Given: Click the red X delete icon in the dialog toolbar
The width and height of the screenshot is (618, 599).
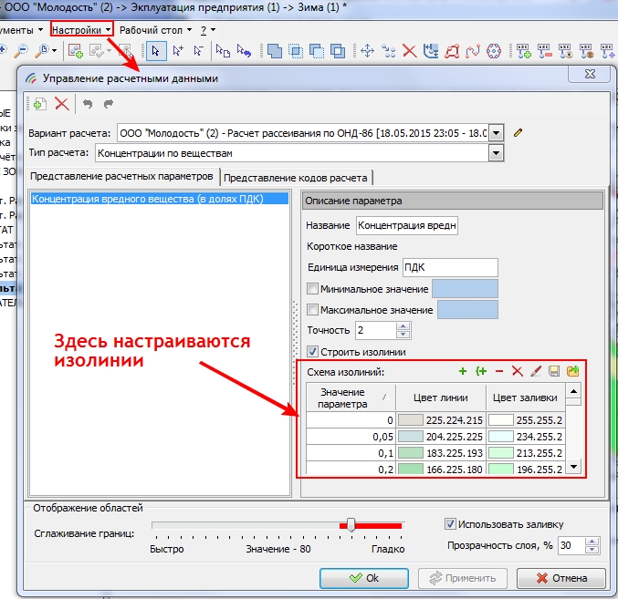Looking at the screenshot, I should click(x=61, y=104).
